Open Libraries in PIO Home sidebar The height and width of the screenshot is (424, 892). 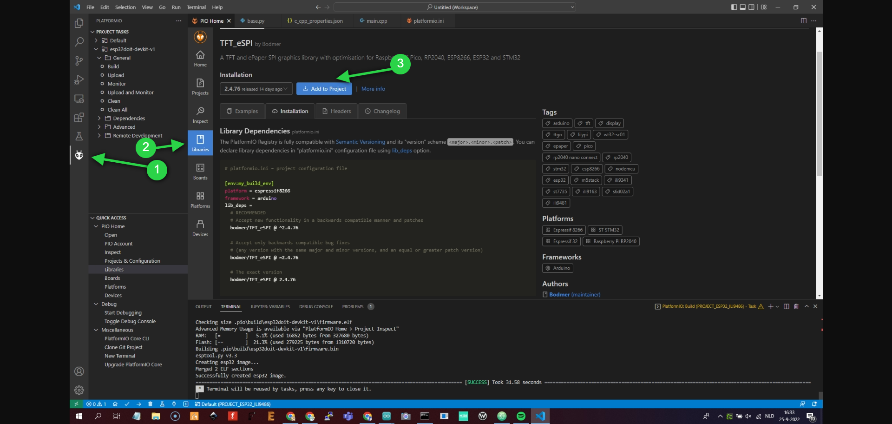click(200, 143)
